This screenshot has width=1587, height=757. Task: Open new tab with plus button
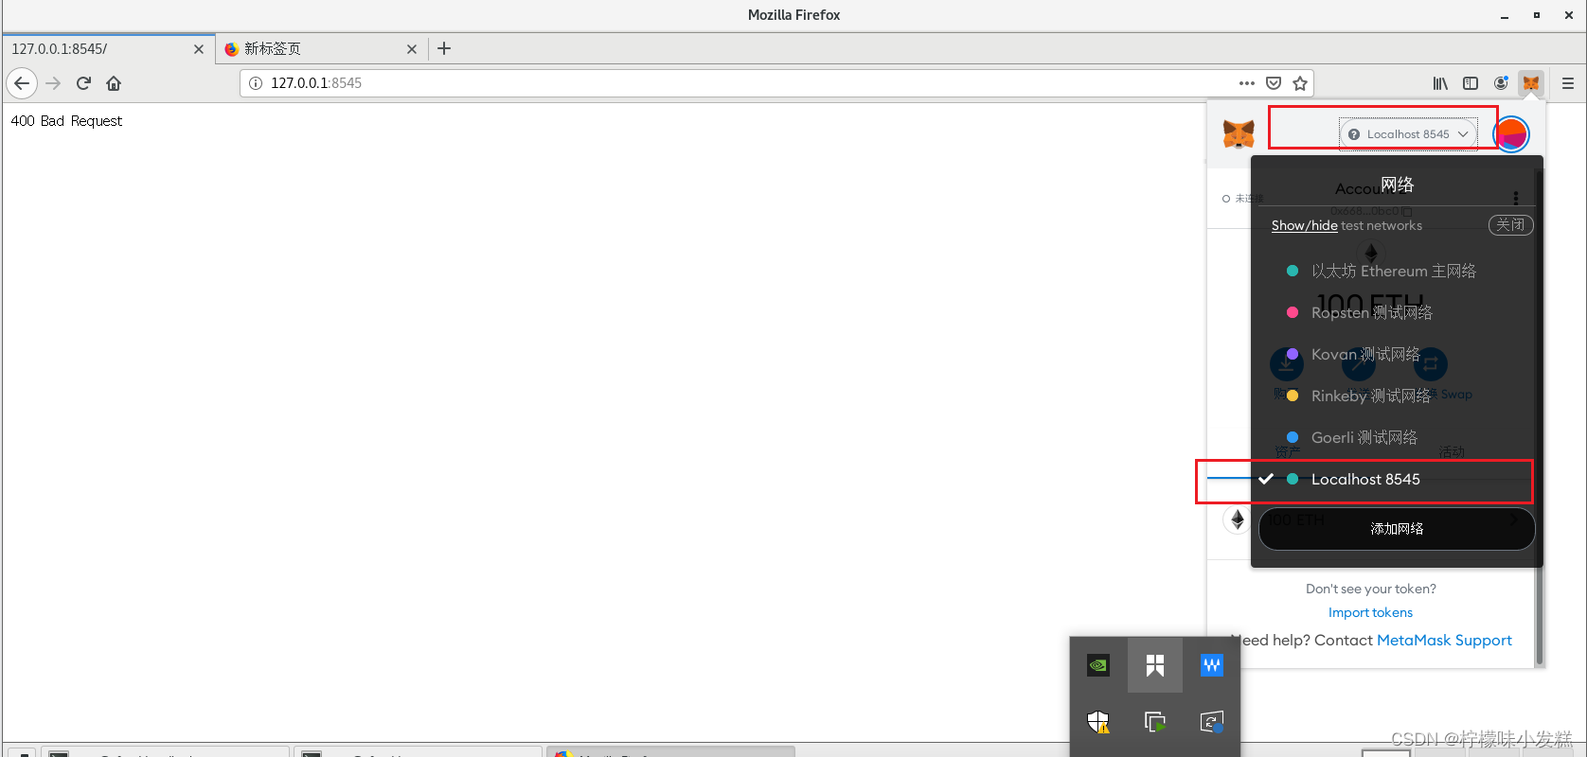444,48
